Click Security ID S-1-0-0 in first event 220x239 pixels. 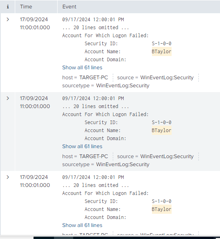tap(162, 44)
